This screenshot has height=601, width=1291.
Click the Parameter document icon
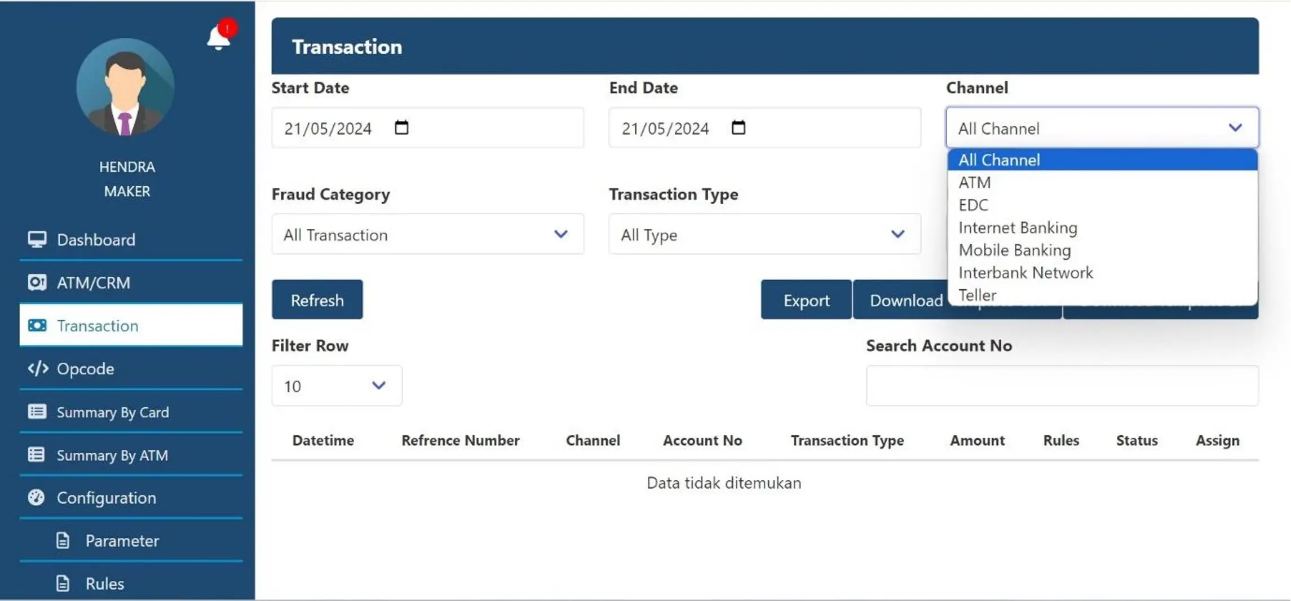coord(62,540)
